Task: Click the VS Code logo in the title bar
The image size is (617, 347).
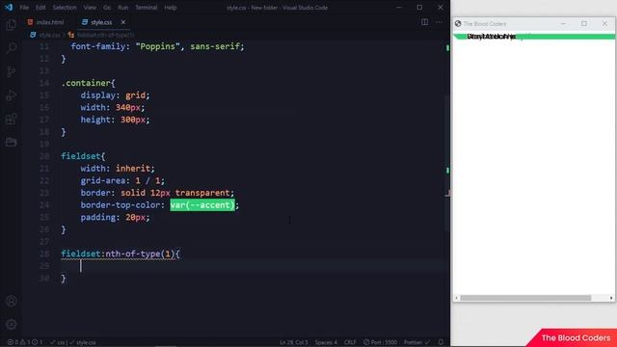Action: pos(9,7)
